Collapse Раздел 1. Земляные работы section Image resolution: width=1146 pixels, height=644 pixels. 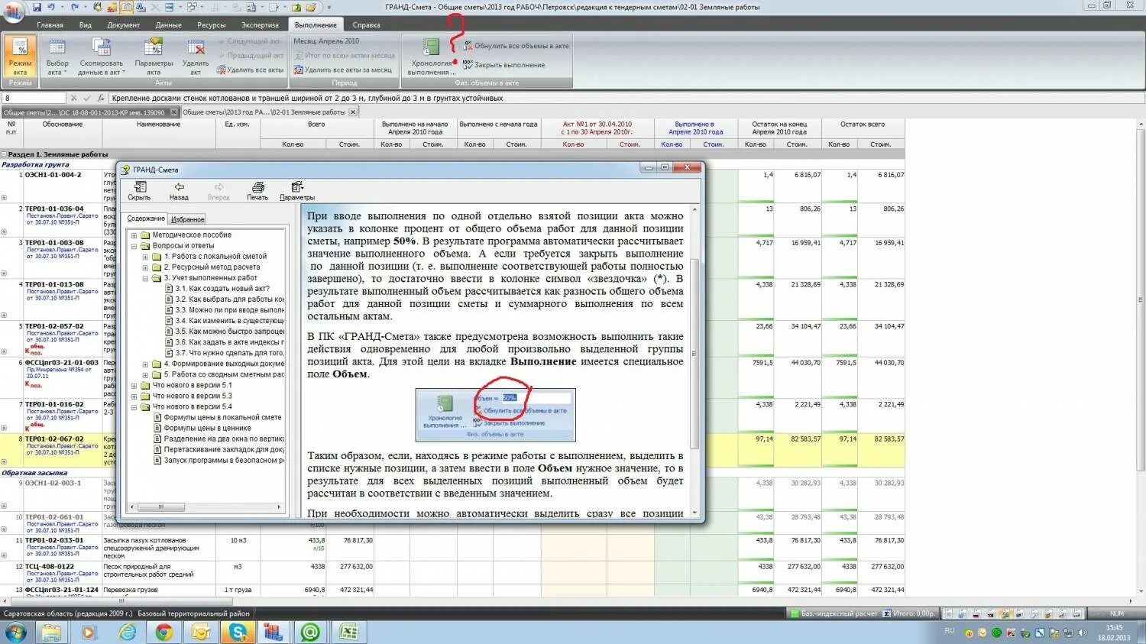(4, 154)
